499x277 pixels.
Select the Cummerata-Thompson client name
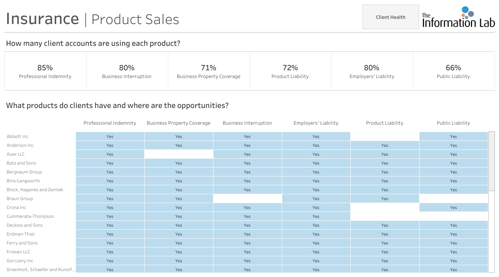tap(30, 216)
